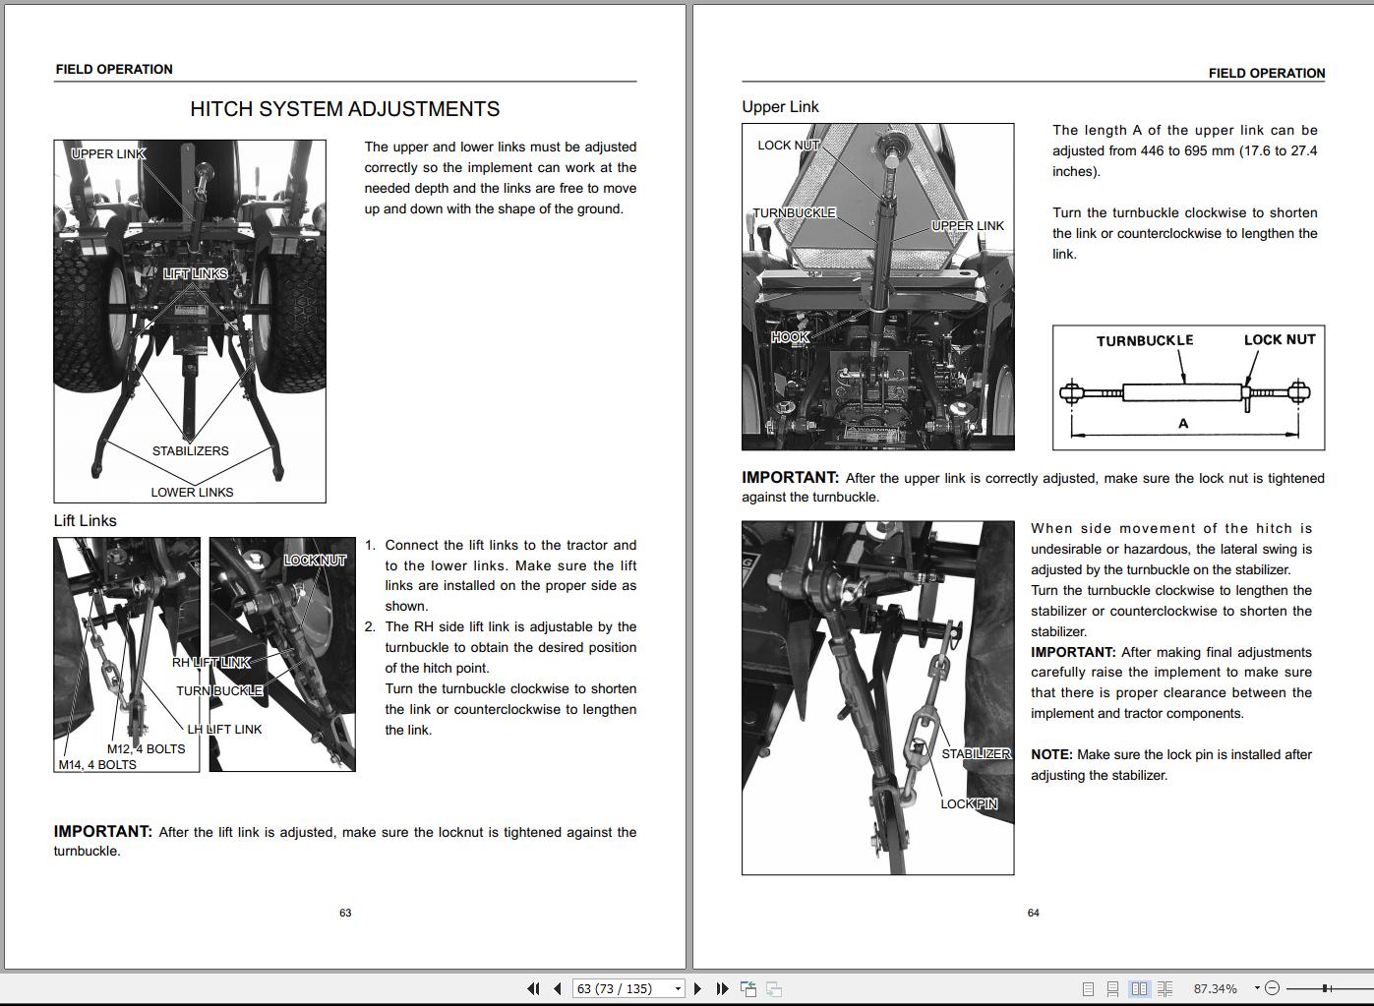Expand the zoom level selector arrow
The height and width of the screenshot is (1006, 1374).
[1256, 988]
